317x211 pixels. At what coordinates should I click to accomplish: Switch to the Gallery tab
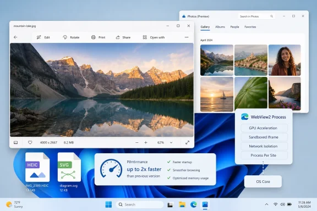(205, 27)
